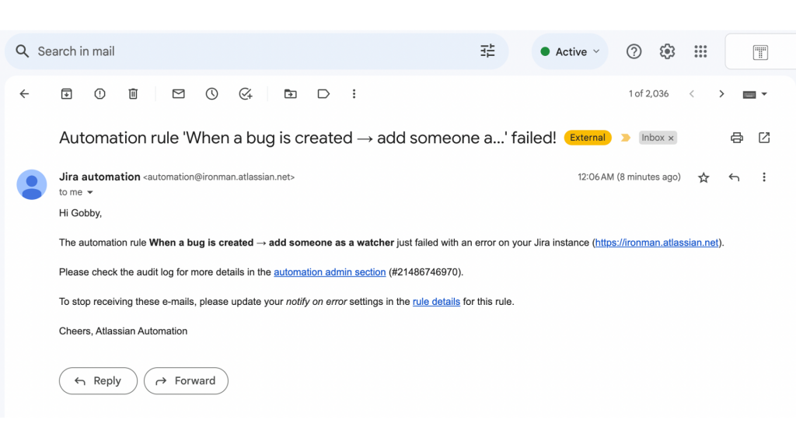Star the Jira automation message
Screen dimensions: 796x448
click(703, 177)
